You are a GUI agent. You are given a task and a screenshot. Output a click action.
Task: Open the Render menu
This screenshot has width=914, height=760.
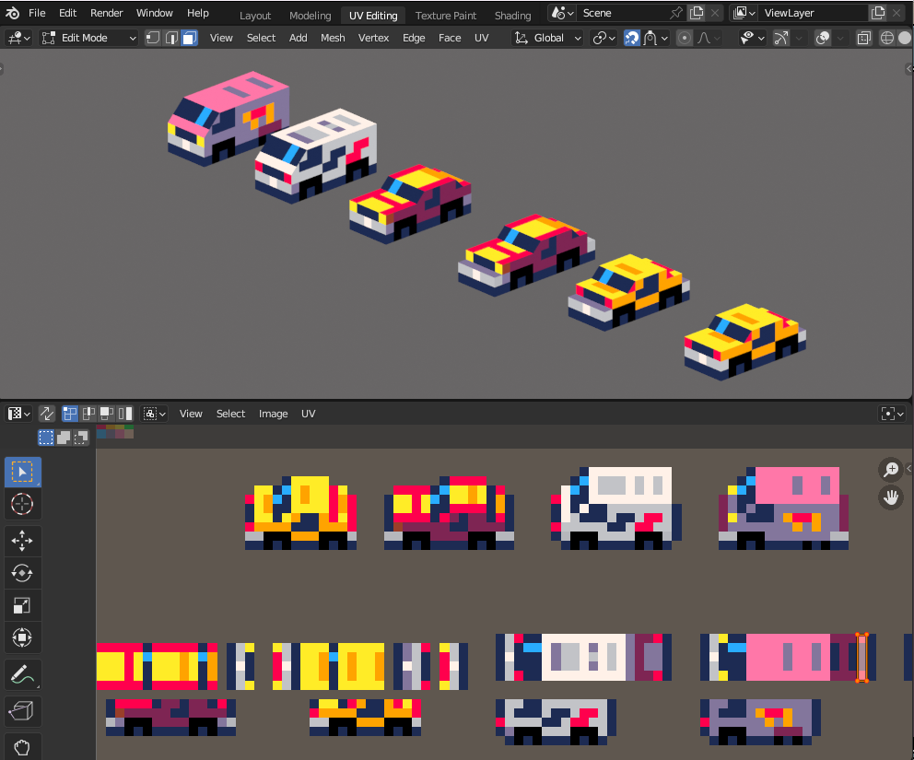pos(106,13)
